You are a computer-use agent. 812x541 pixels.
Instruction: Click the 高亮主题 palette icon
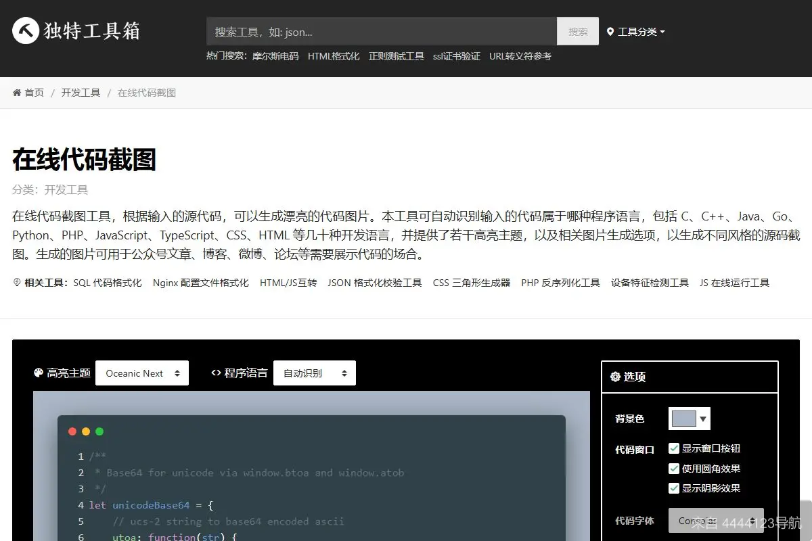point(39,373)
